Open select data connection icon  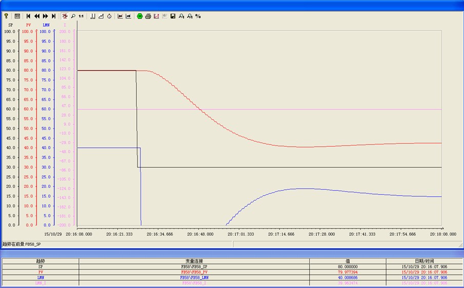click(x=93, y=16)
